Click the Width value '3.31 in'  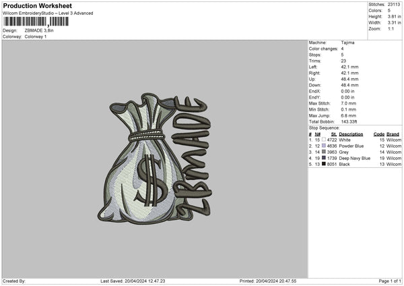pyautogui.click(x=394, y=23)
